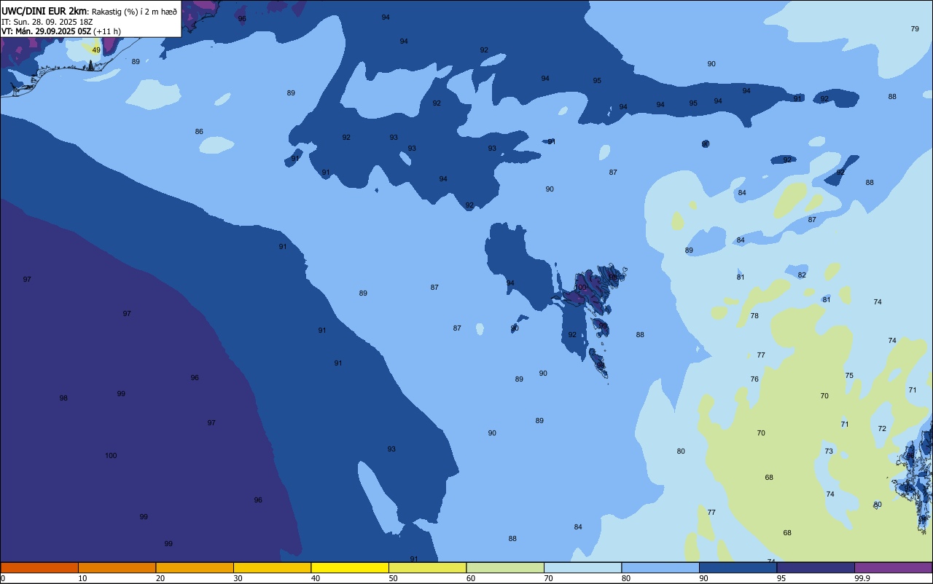
Task: Click the 50–60 yellow-green legend swatch
Action: 427,567
